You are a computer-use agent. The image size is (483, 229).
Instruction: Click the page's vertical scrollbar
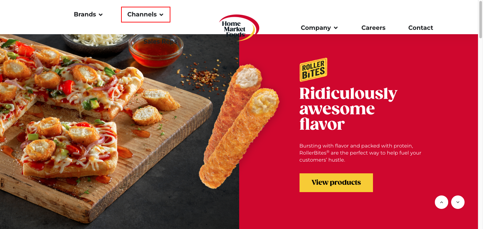coord(480,114)
